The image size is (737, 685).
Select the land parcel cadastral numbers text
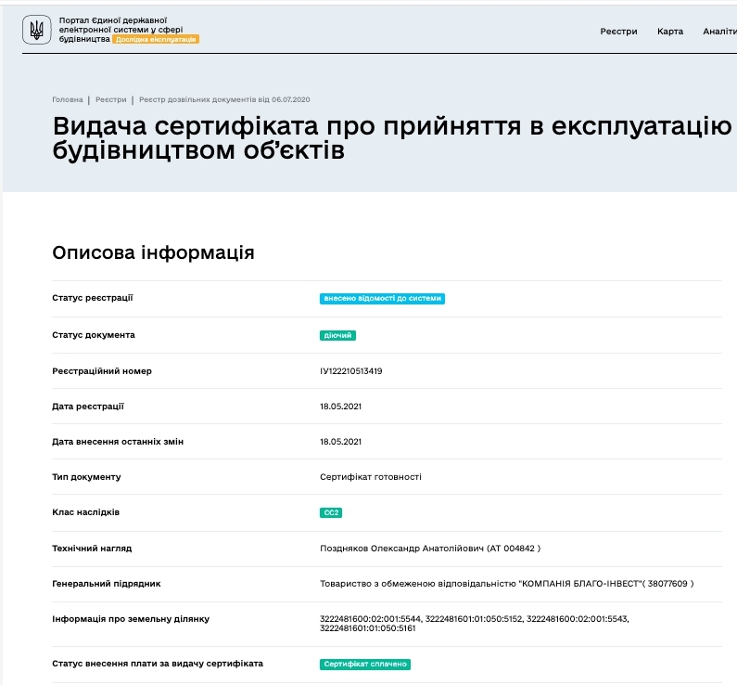[x=475, y=624]
